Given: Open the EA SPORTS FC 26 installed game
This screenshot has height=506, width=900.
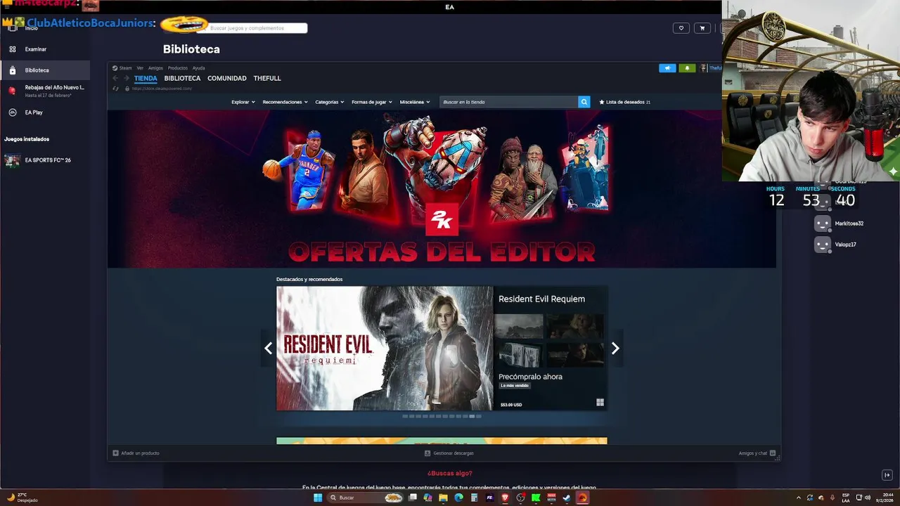Looking at the screenshot, I should [45, 160].
